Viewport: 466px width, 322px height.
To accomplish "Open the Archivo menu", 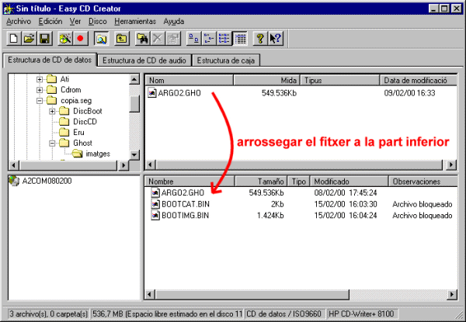I will [19, 22].
